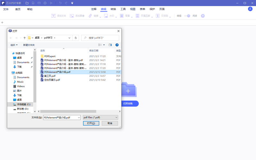Go up one folder level arrow
Screen dimensions: 256x160
[25, 38]
